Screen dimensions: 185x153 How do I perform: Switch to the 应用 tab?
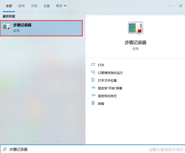(21, 6)
